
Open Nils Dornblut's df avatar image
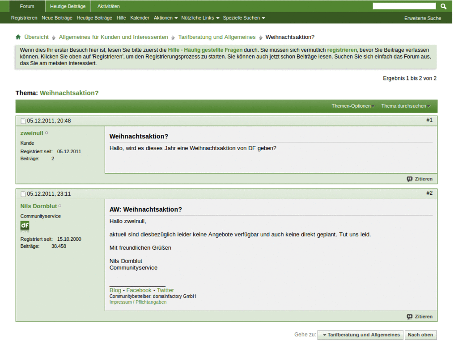24,226
